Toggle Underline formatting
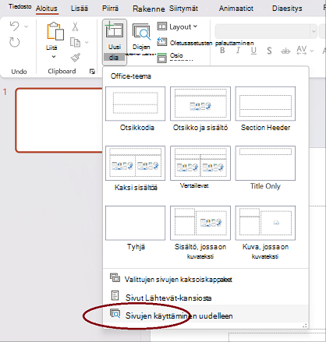Screen dimensions: 326x342 pos(253,51)
